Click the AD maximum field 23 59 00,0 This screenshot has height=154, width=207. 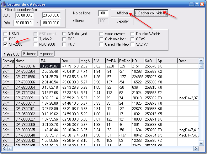pos(51,15)
